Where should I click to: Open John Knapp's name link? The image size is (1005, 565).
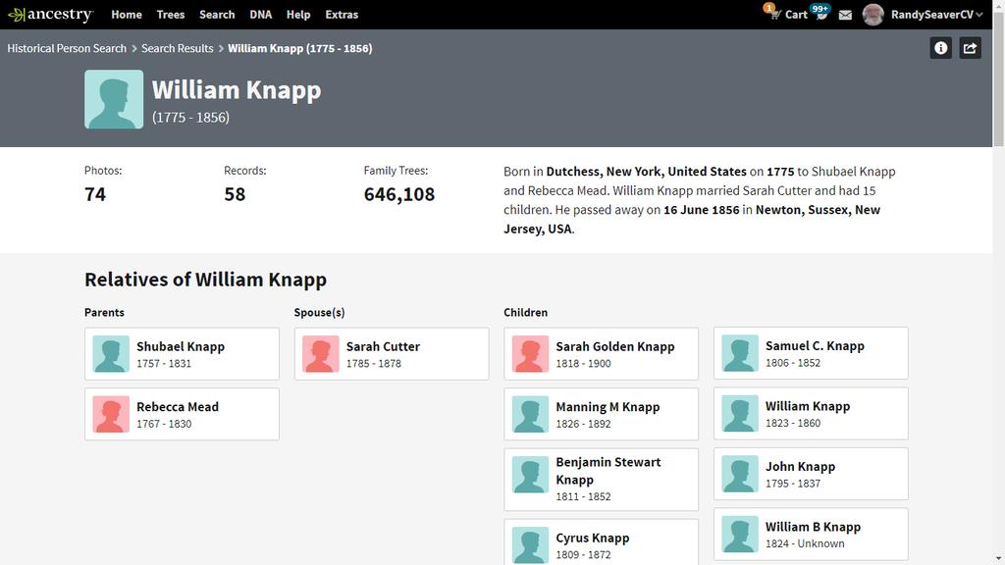[800, 467]
